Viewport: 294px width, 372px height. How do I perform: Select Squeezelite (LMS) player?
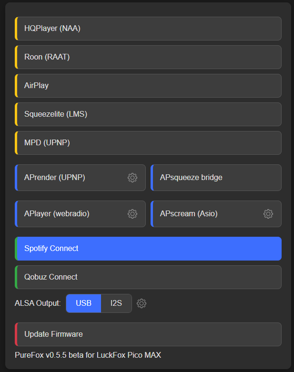(x=148, y=114)
